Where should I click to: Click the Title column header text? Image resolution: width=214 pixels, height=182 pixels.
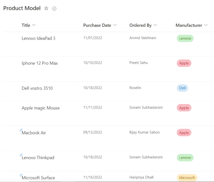tap(26, 25)
